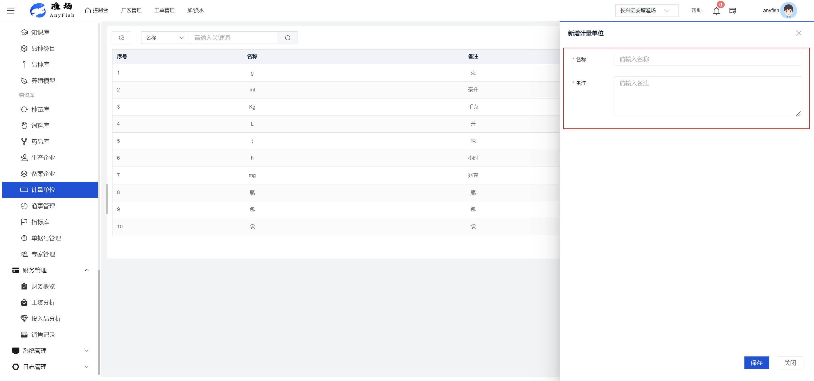
Task: Click the 请输入名称 input field
Action: pyautogui.click(x=707, y=59)
